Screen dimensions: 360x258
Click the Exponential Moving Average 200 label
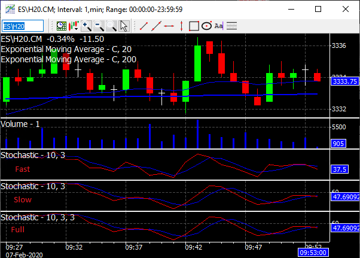[x=69, y=59]
